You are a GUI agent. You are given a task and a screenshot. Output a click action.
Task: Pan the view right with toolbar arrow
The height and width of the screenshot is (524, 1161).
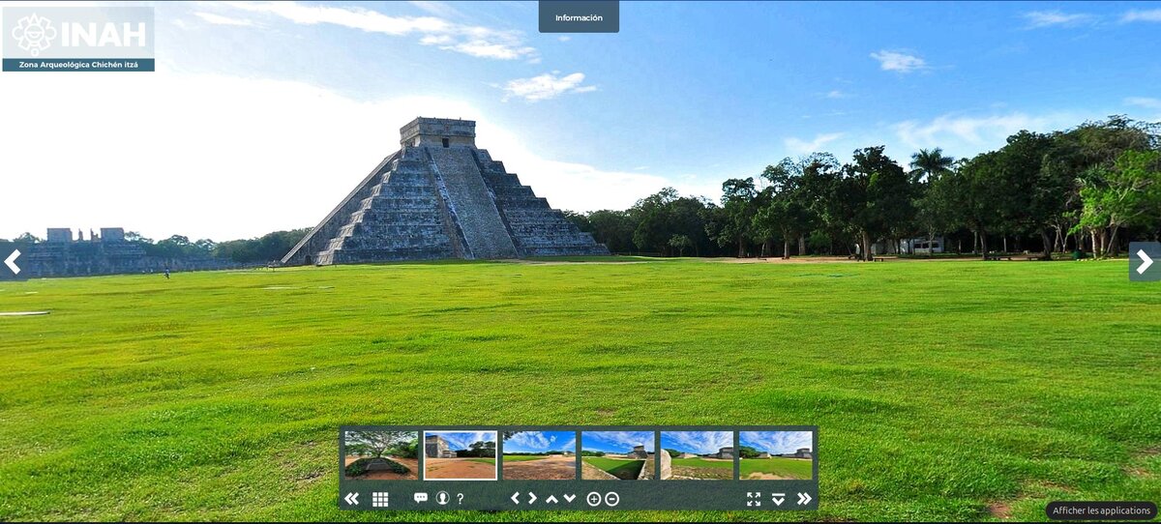point(532,498)
